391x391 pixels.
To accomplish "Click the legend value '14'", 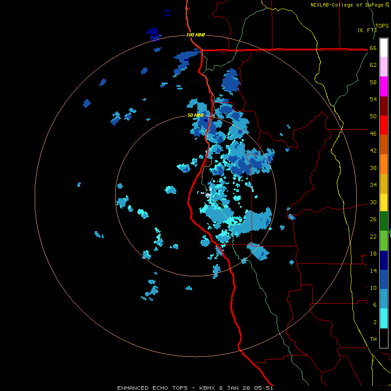I will click(373, 271).
